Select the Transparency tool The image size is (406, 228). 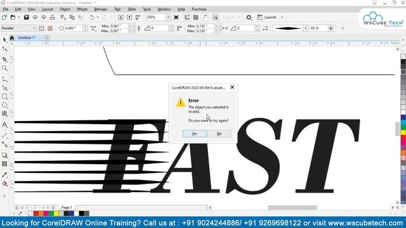click(x=4, y=164)
